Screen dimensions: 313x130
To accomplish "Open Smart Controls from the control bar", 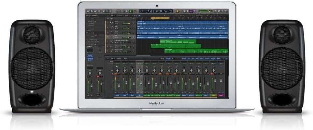I will pos(104,11).
